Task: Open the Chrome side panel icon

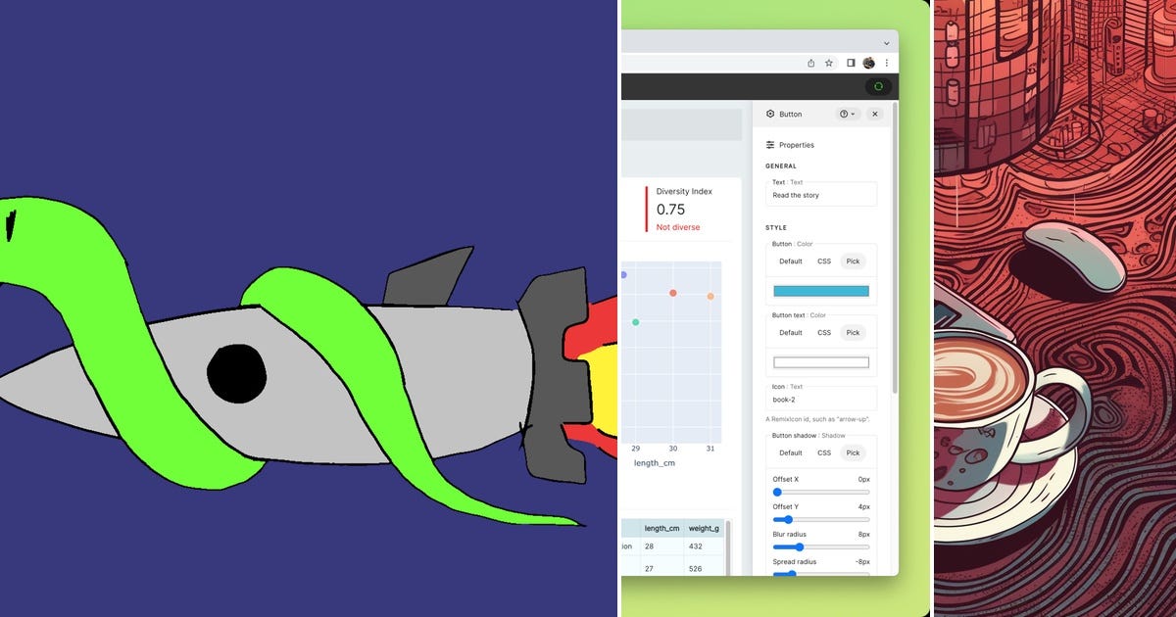Action: click(x=851, y=63)
